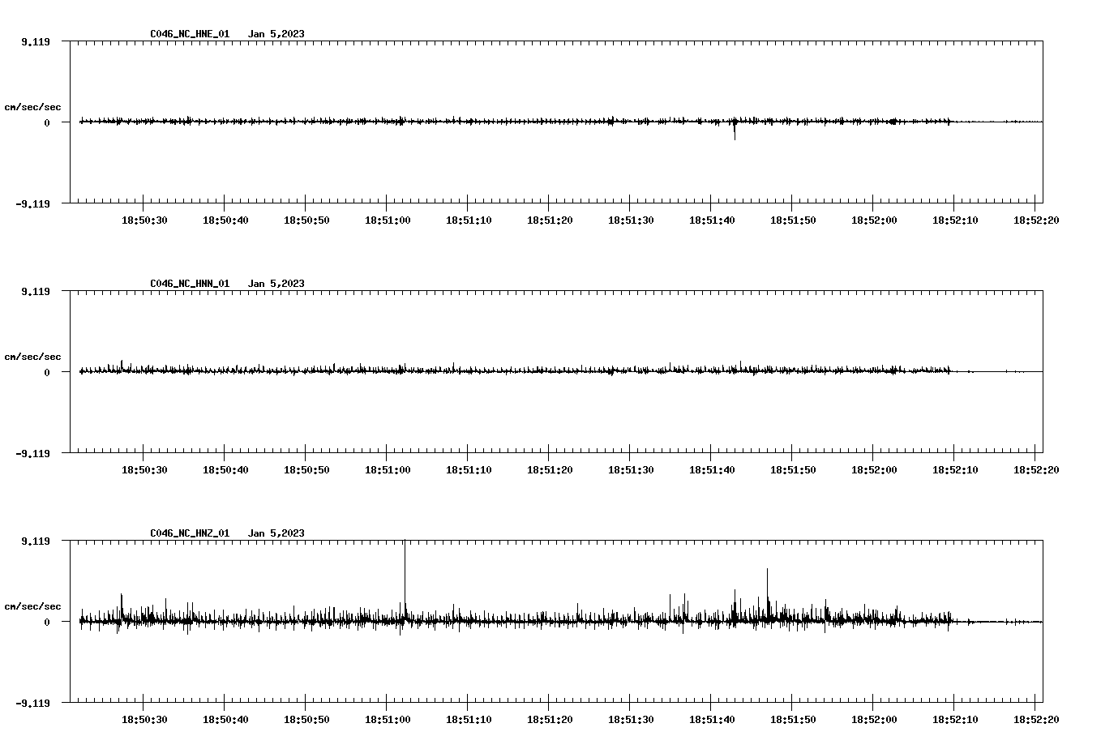Screen dimensions: 1101x749
Task: Click the 18:52:20 time label under HNZ plot
Action: (1036, 719)
